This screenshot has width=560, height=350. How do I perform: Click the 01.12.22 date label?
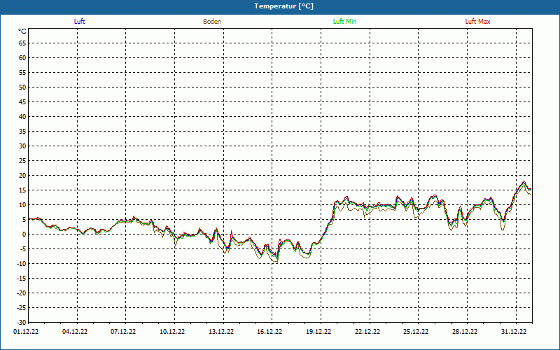click(26, 331)
